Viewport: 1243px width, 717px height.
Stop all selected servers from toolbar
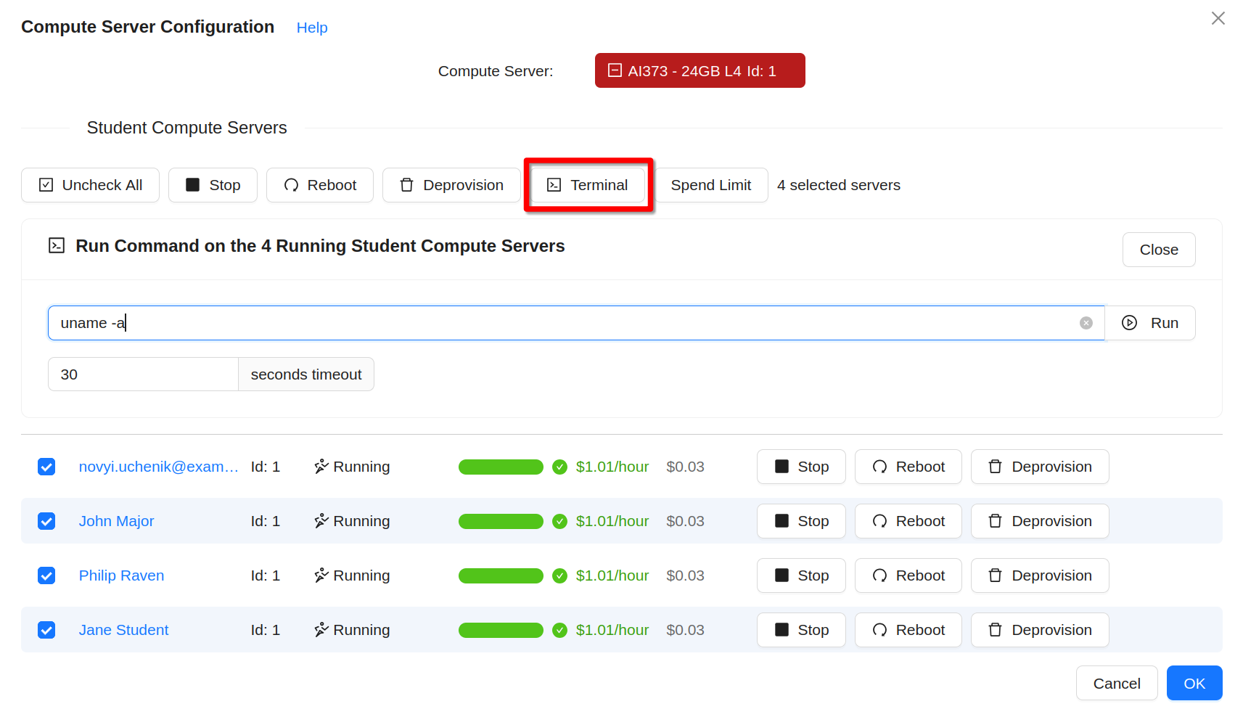coord(213,185)
